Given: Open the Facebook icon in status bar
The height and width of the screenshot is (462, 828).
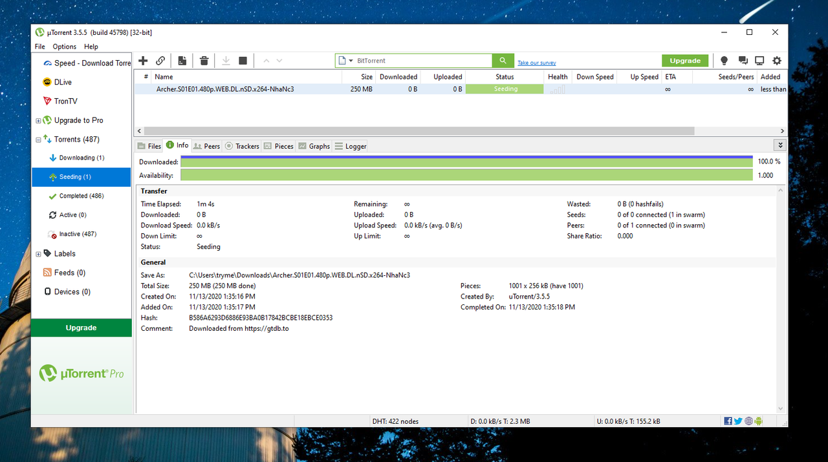Looking at the screenshot, I should click(x=728, y=421).
